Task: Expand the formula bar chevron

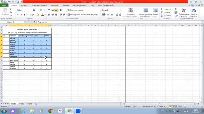Action: pyautogui.click(x=203, y=22)
